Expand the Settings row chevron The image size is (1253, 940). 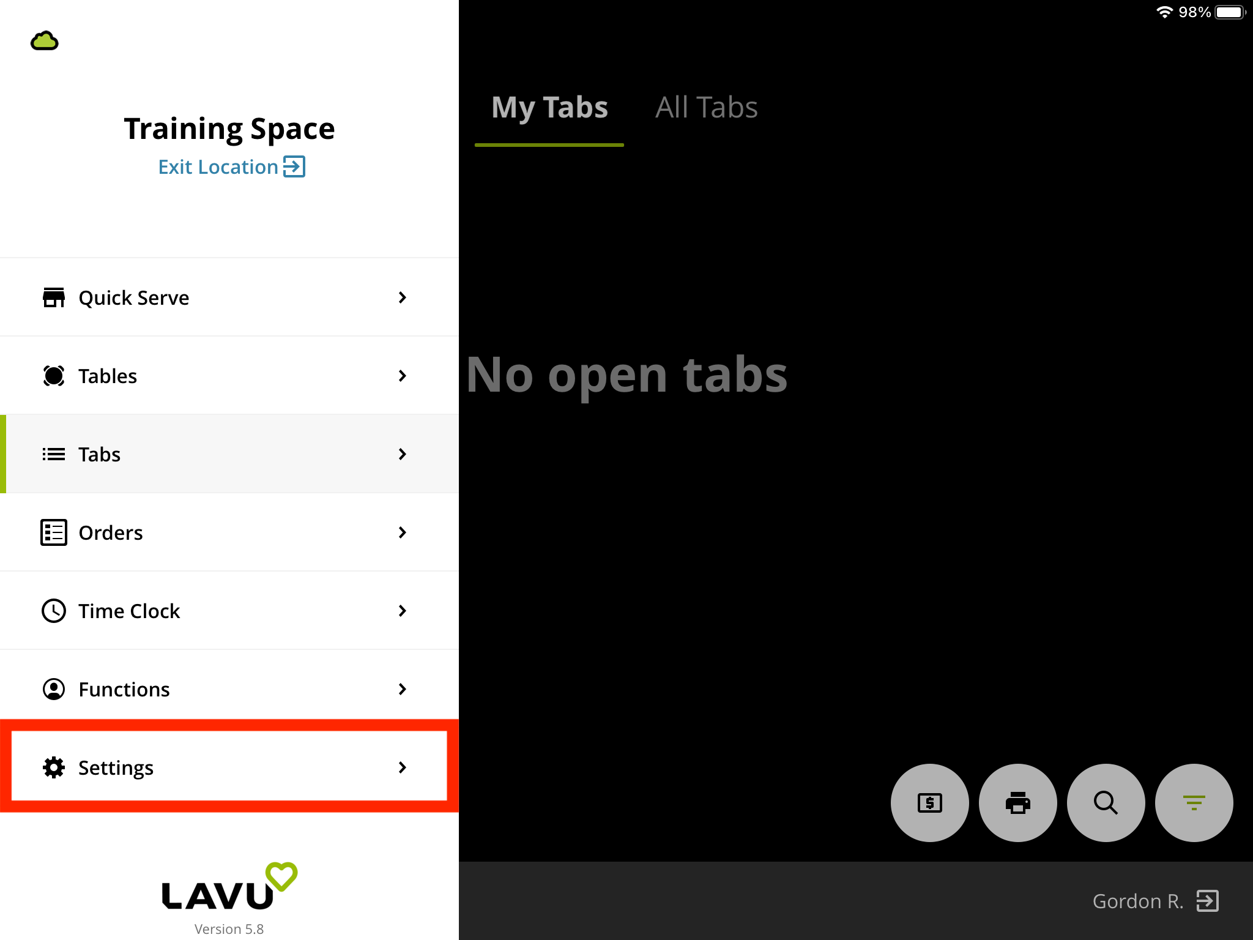402,767
